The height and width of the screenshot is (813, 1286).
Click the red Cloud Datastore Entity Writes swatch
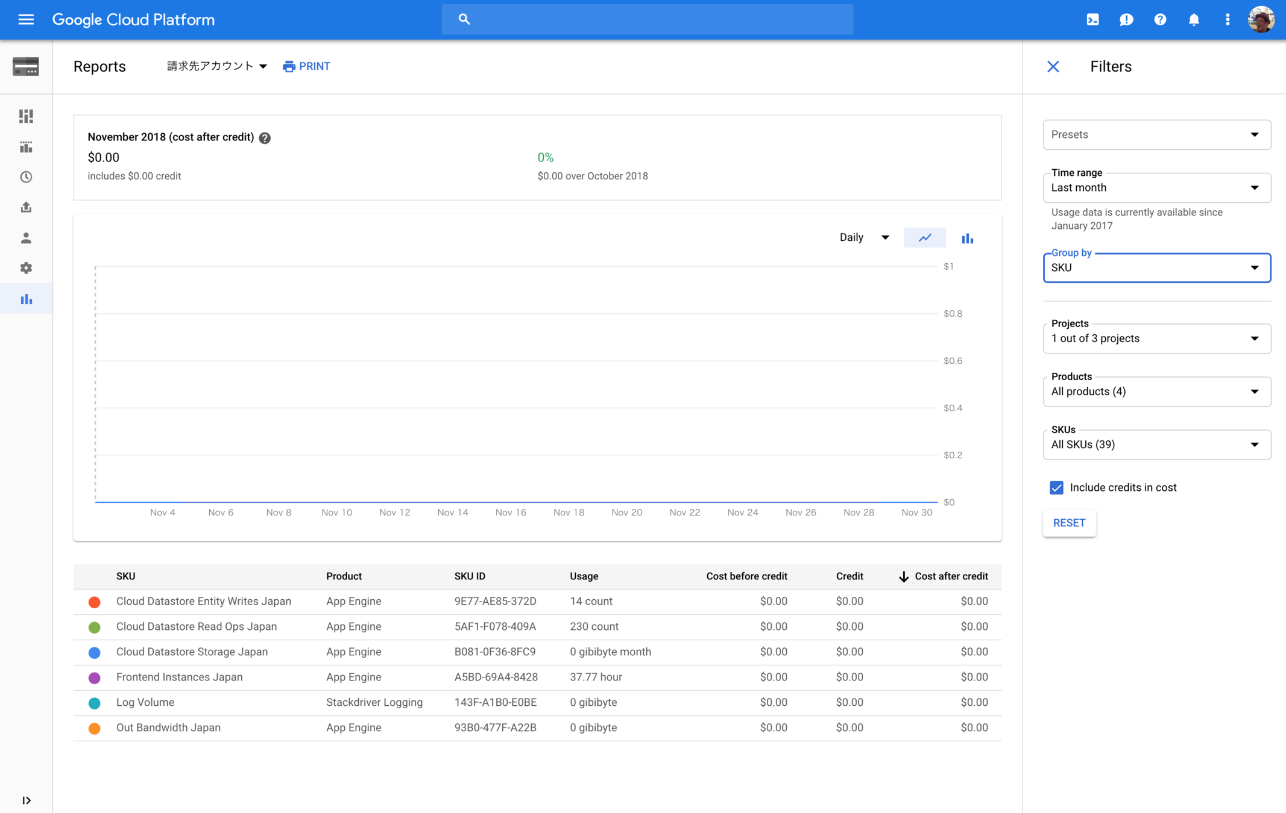[x=95, y=602]
